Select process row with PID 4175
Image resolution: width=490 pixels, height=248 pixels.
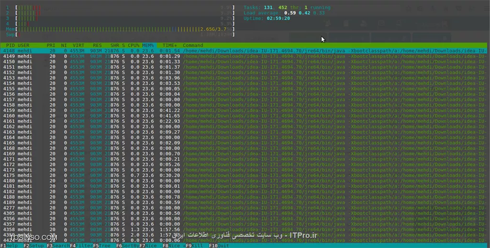[244, 175]
